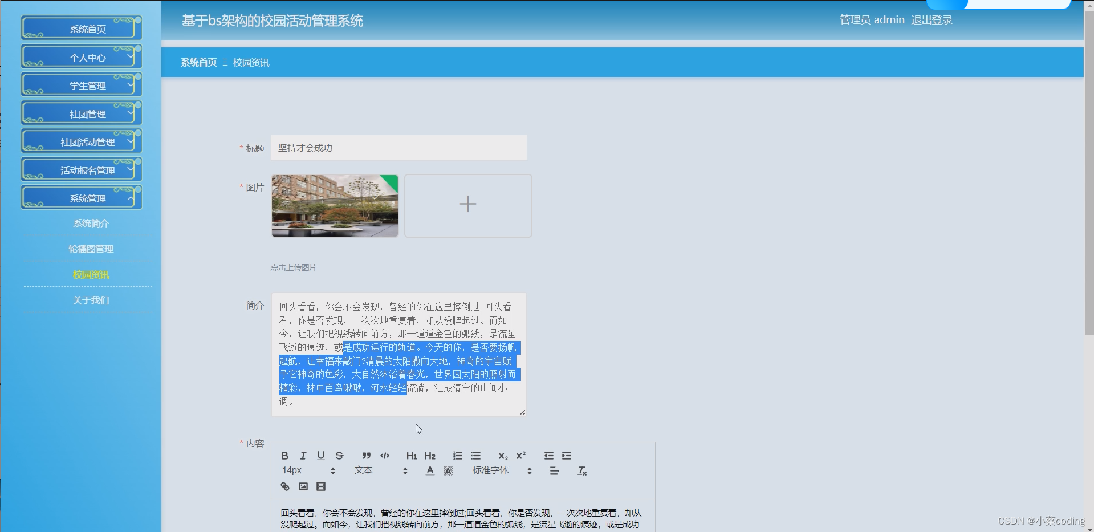Insert ordered numbered list
Screen dimensions: 1094x532
[x=457, y=456]
